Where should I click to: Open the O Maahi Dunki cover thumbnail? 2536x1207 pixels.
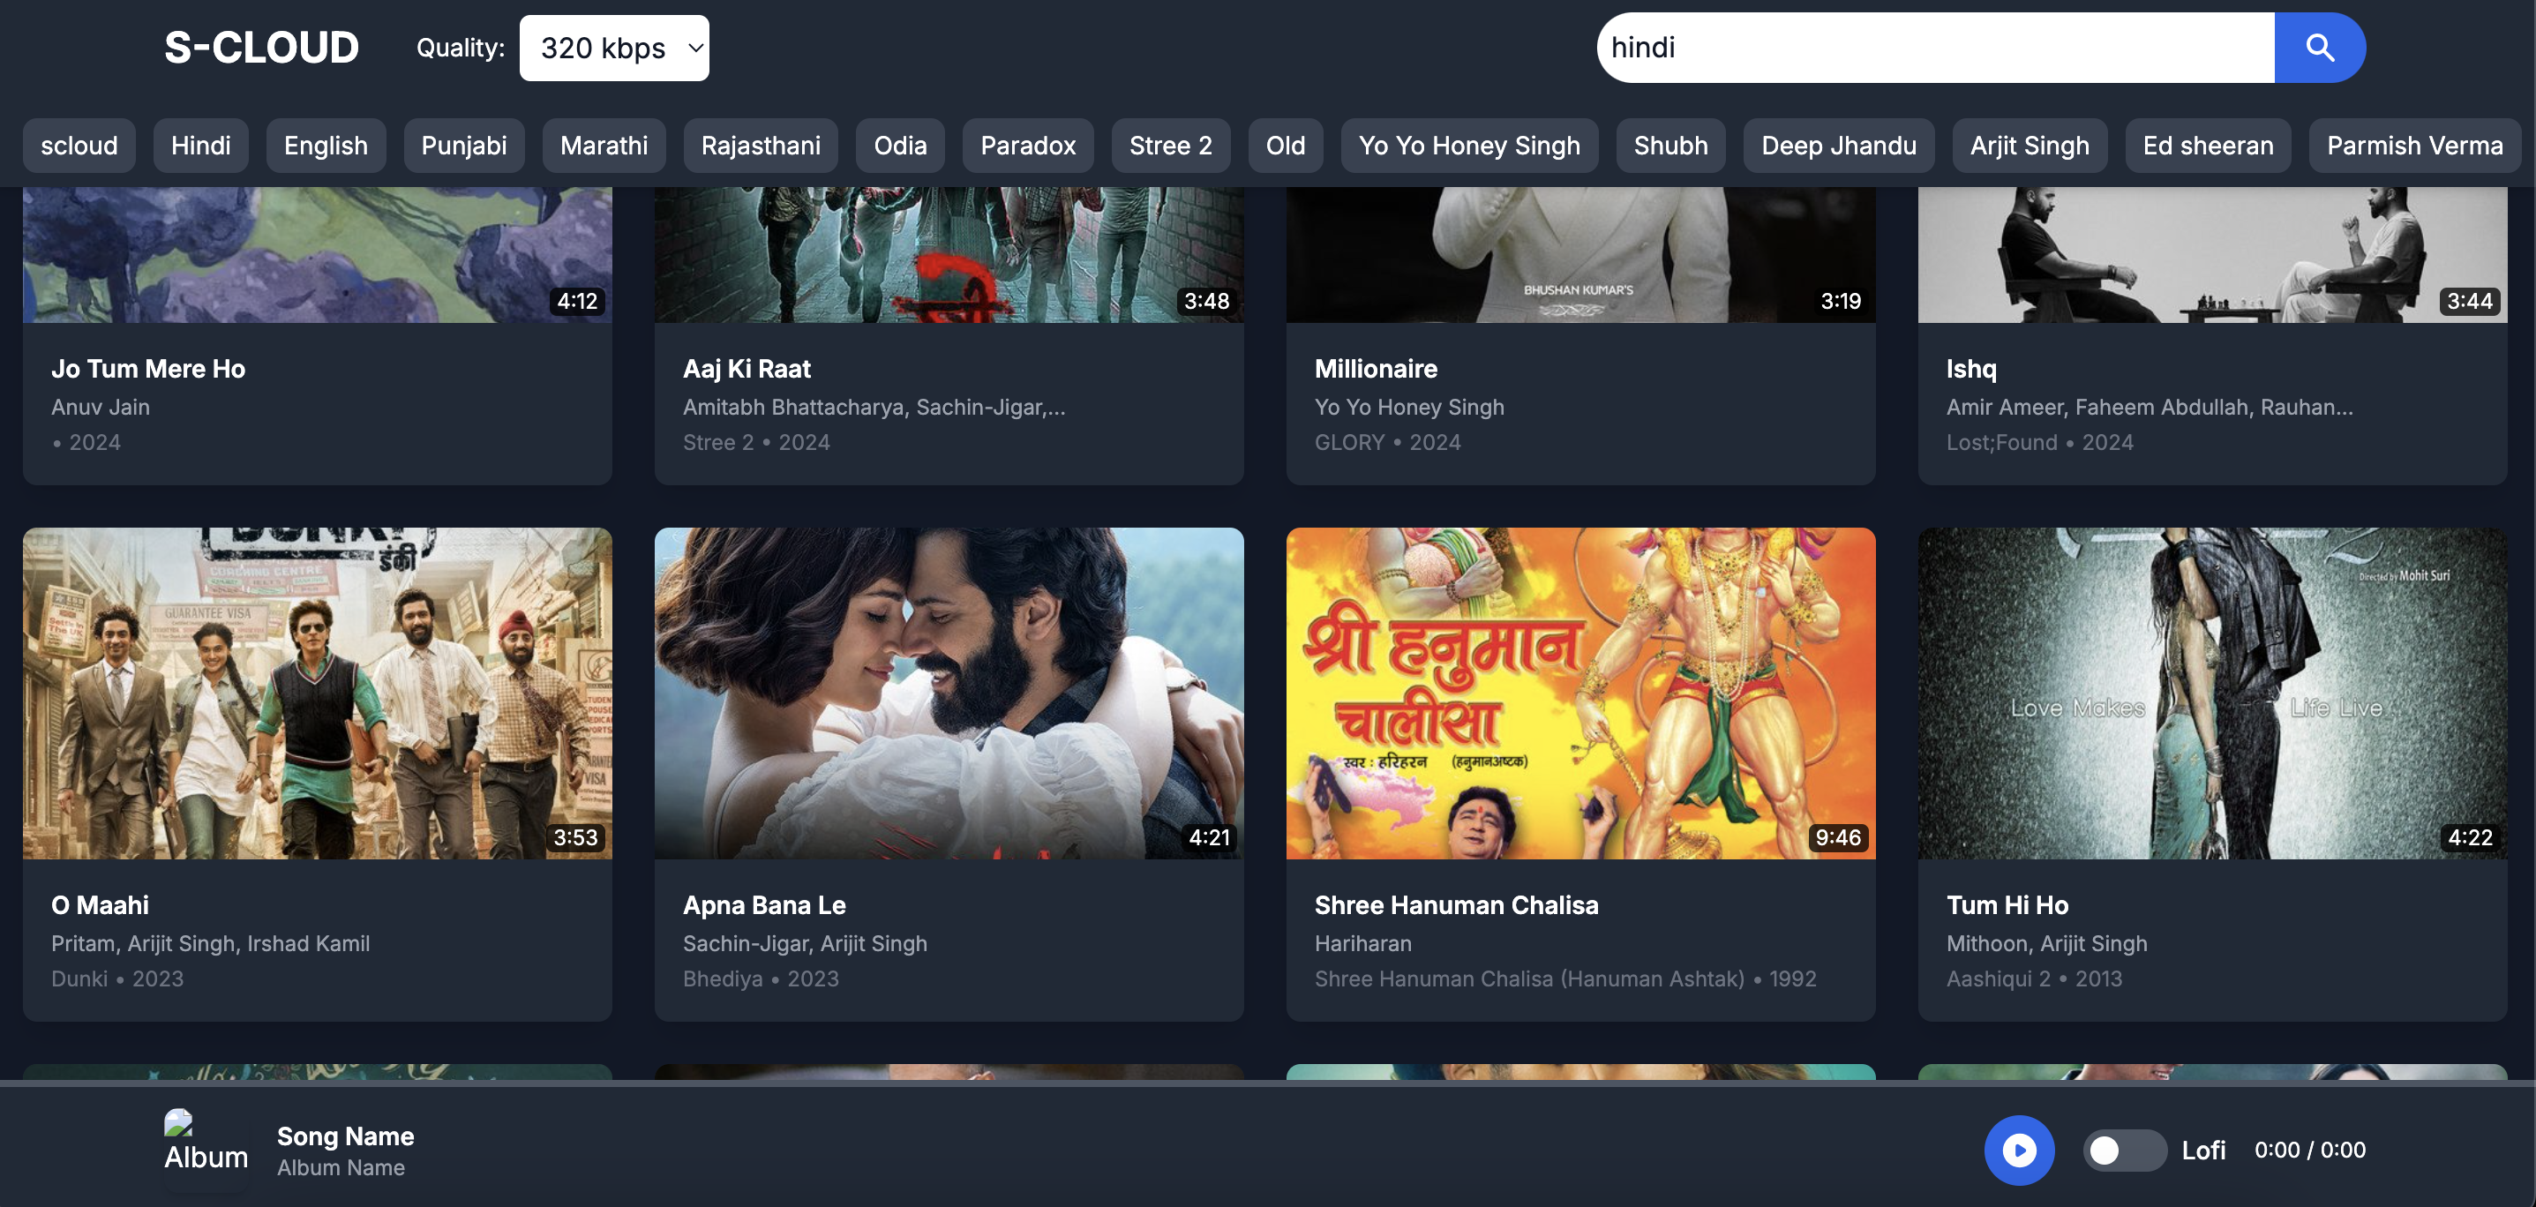[318, 693]
